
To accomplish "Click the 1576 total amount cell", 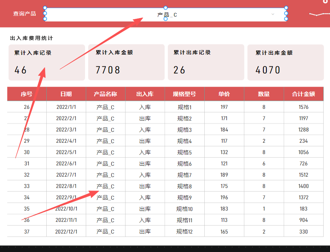I will [303, 107].
